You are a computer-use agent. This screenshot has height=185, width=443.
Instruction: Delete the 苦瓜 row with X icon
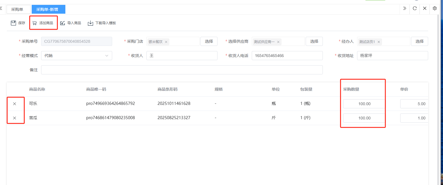pos(15,118)
